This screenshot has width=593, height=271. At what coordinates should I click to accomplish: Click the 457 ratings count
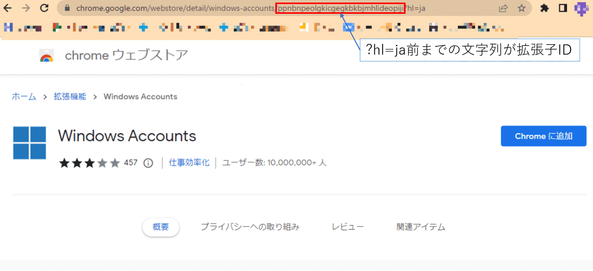tap(131, 163)
